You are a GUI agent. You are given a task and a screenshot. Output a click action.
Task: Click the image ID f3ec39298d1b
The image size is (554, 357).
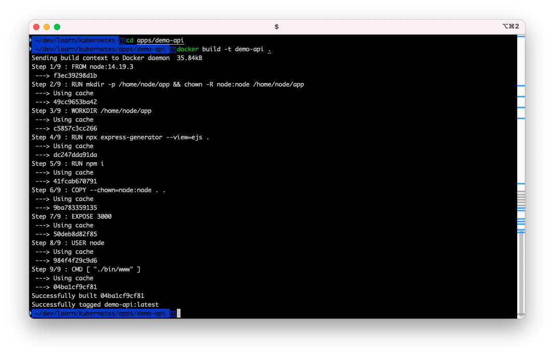click(x=75, y=76)
